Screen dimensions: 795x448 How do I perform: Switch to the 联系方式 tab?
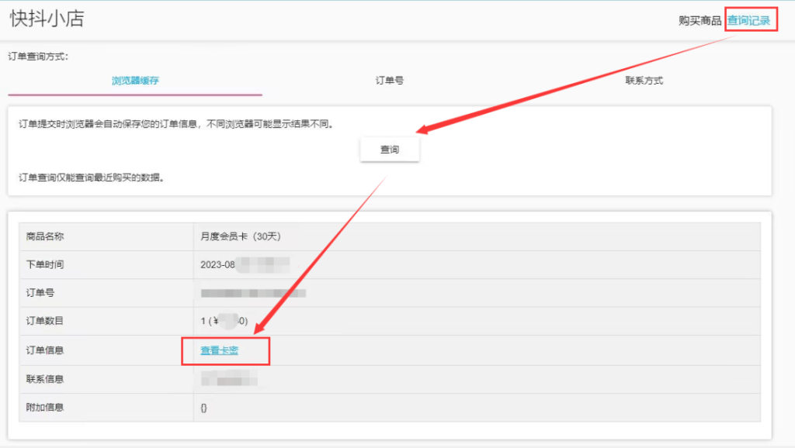(x=644, y=81)
